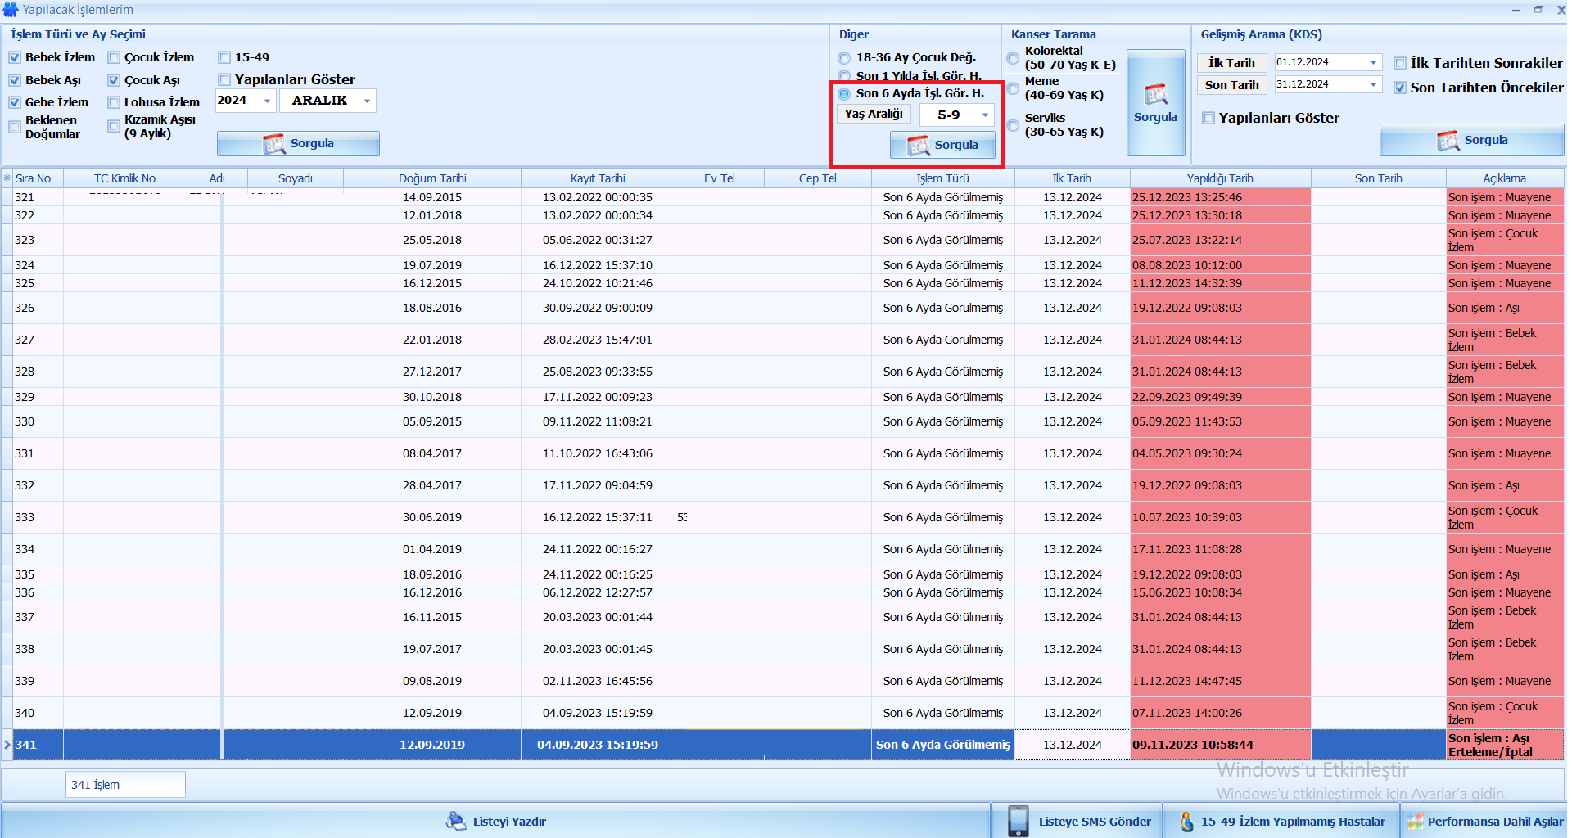
Task: Click the red cell 10.07.2023 10:39:03
Action: tap(1220, 517)
